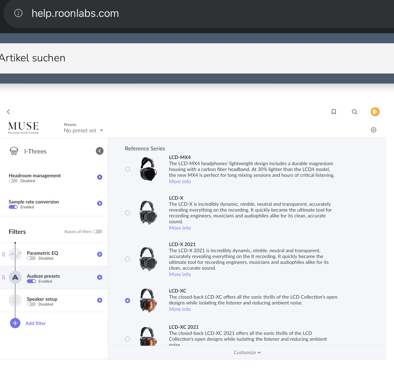This screenshot has height=373, width=394.
Task: Toggle the Sample rate conversion switch
Action: (13, 207)
